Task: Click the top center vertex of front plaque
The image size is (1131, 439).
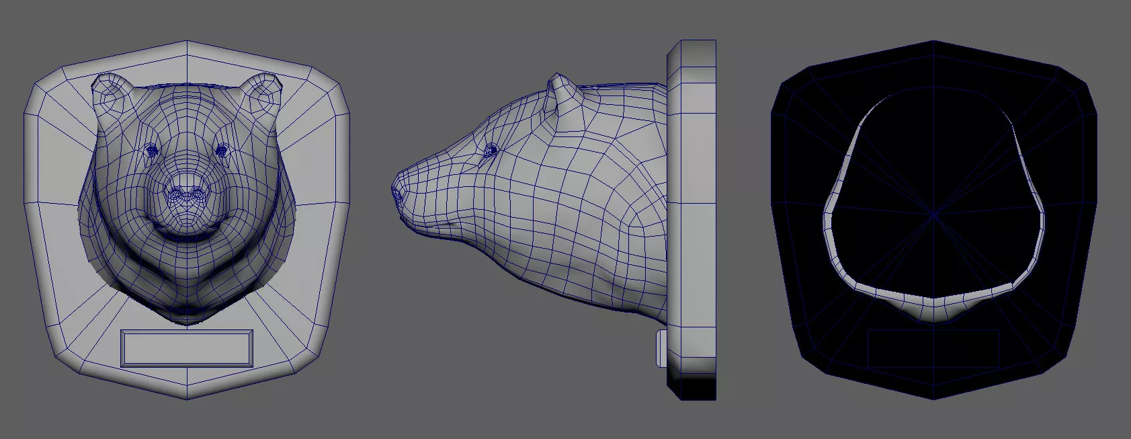Action: pos(187,40)
